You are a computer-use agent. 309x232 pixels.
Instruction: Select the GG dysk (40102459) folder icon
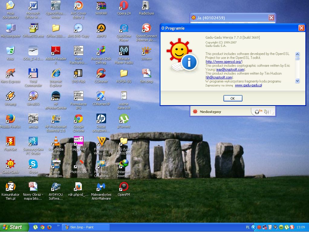point(124,146)
